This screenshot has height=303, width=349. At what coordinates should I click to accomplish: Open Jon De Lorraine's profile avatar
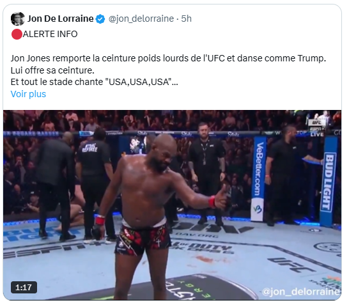[18, 19]
